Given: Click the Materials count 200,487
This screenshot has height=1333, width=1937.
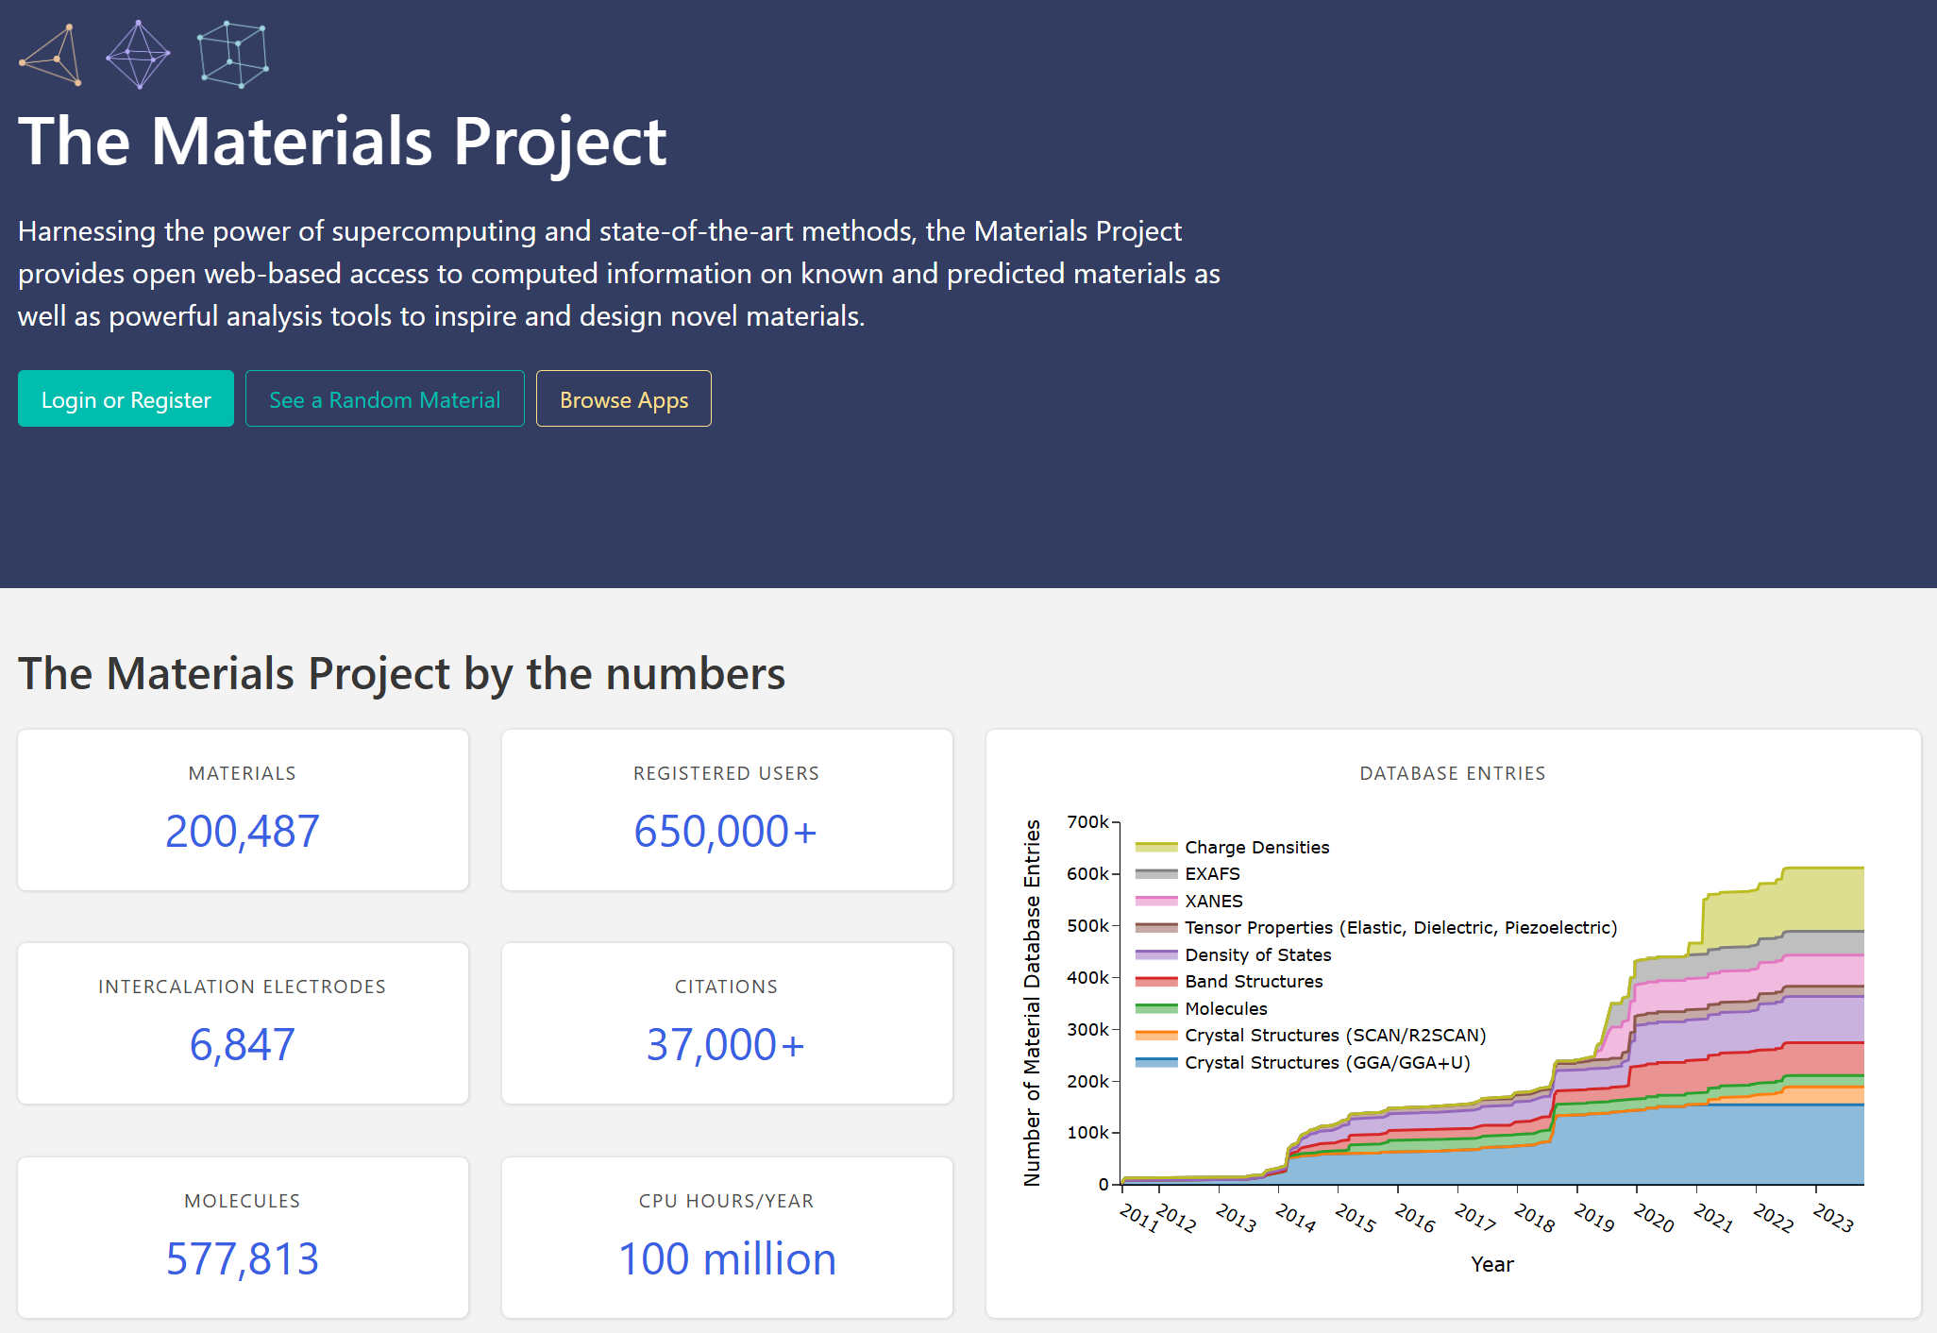Looking at the screenshot, I should [243, 832].
